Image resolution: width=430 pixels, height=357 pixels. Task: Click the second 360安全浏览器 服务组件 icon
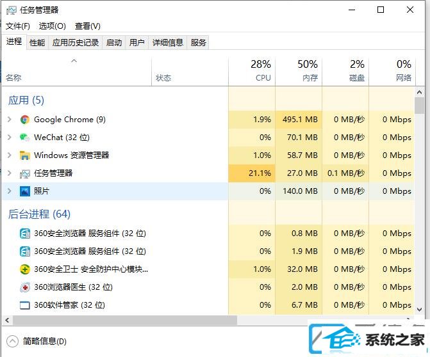25,251
